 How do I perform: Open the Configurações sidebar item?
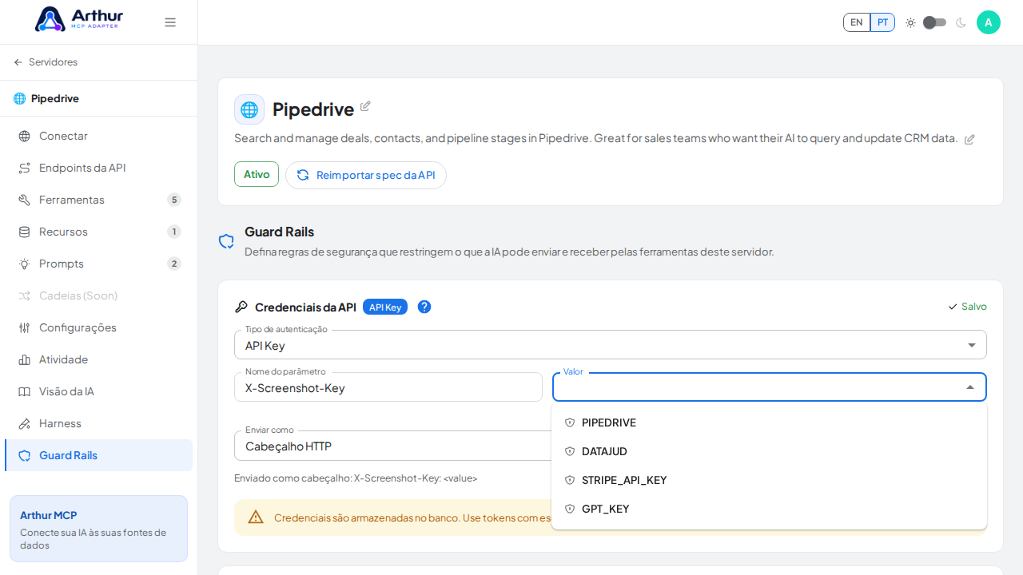point(99,327)
